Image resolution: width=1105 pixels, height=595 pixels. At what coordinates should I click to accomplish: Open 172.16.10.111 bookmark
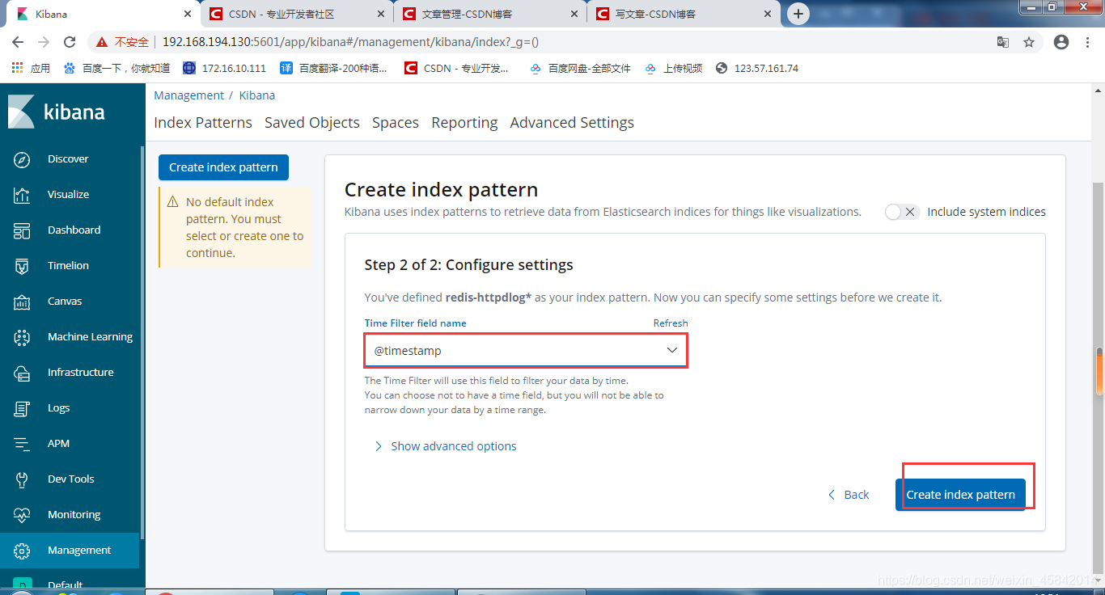[224, 68]
